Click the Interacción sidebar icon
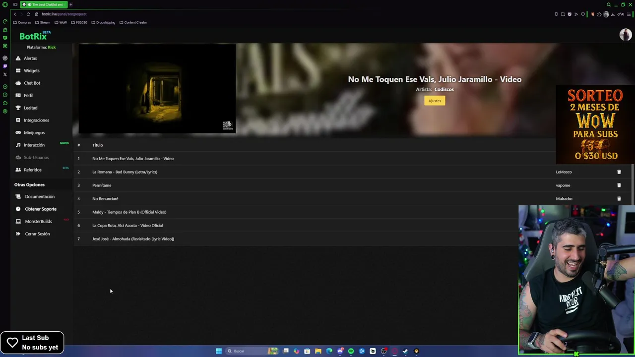 click(x=18, y=145)
